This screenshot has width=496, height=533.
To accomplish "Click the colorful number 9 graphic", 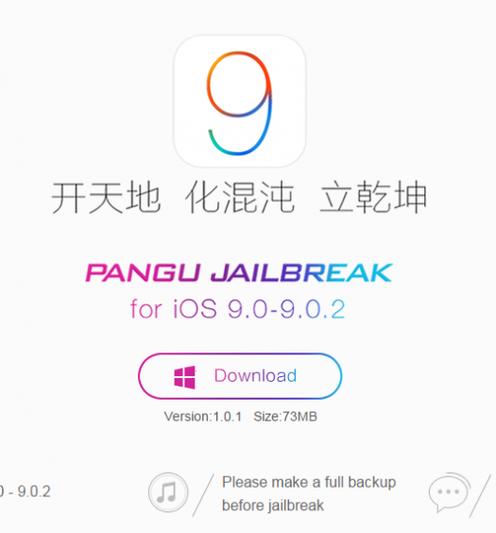I will [240, 103].
